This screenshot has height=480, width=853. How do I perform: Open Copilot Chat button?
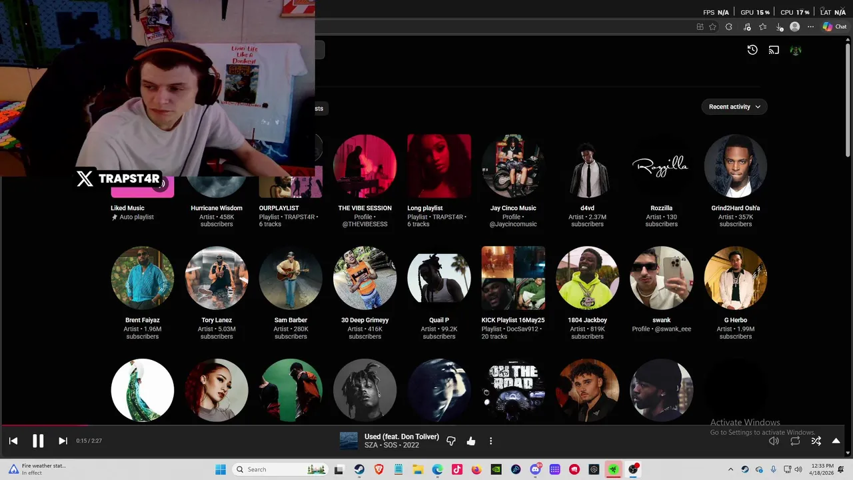834,27
